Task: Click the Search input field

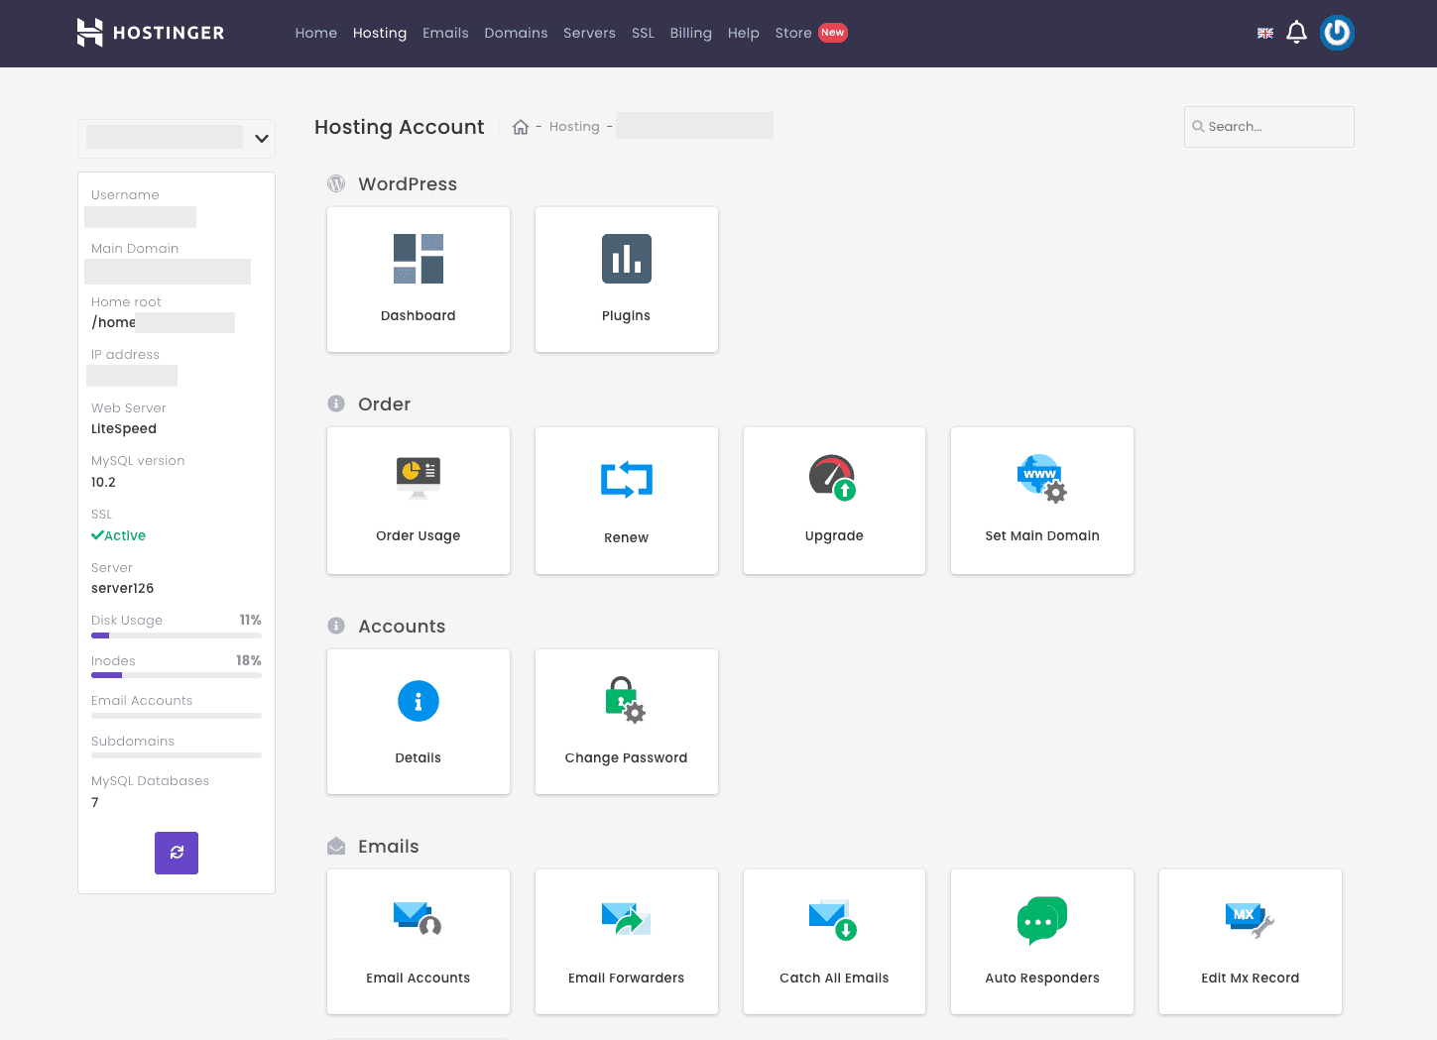Action: click(x=1269, y=127)
